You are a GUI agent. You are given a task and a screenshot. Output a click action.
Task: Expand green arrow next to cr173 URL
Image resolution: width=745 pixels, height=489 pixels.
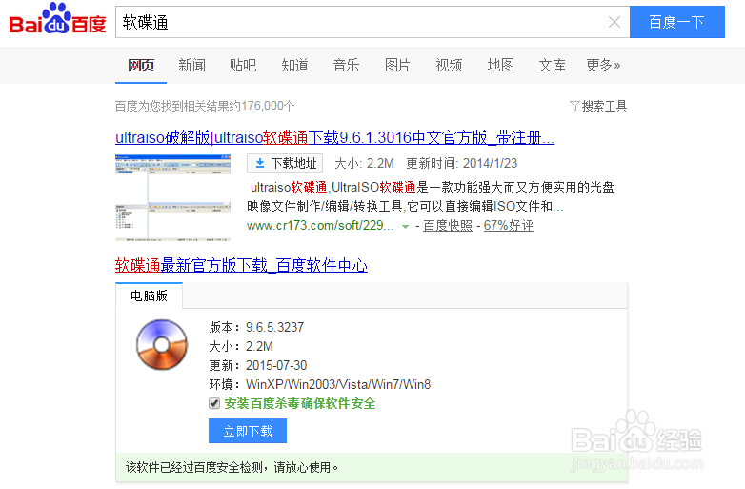405,227
